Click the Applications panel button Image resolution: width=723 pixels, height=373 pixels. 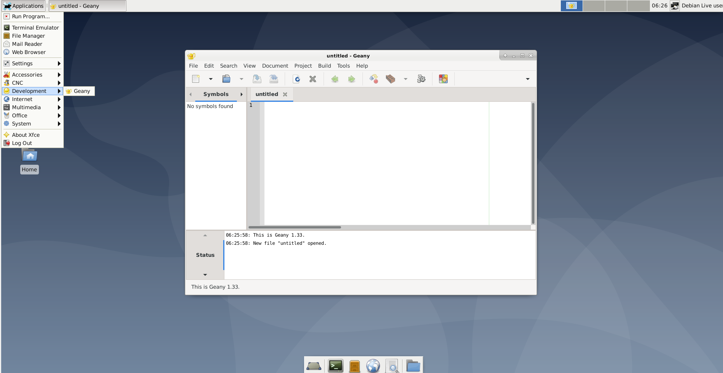pos(23,6)
